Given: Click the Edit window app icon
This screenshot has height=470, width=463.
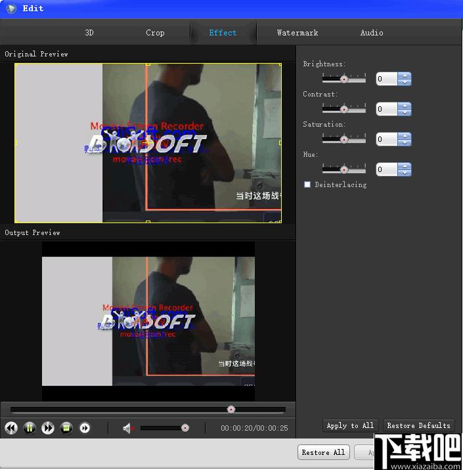Looking at the screenshot, I should point(11,9).
